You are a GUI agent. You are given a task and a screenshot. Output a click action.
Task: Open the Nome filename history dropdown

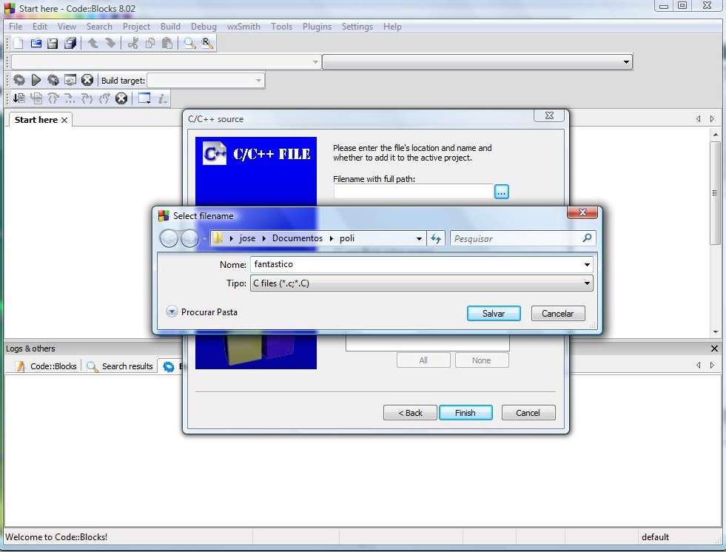pos(587,265)
